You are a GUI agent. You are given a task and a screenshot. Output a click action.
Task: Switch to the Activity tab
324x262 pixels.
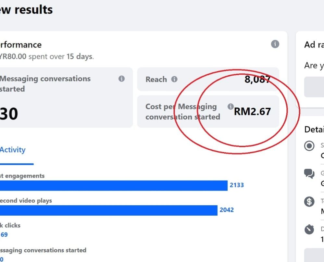(13, 150)
